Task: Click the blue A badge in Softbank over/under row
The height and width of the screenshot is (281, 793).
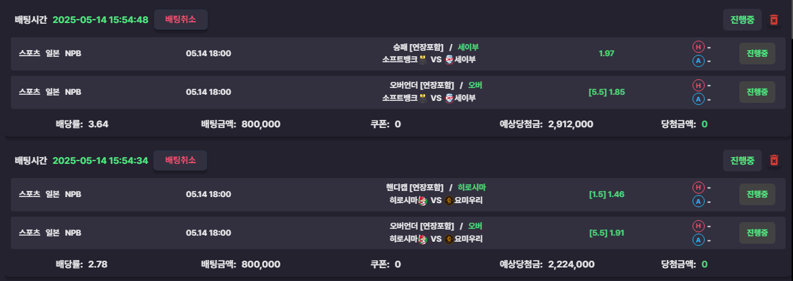Action: click(x=698, y=100)
